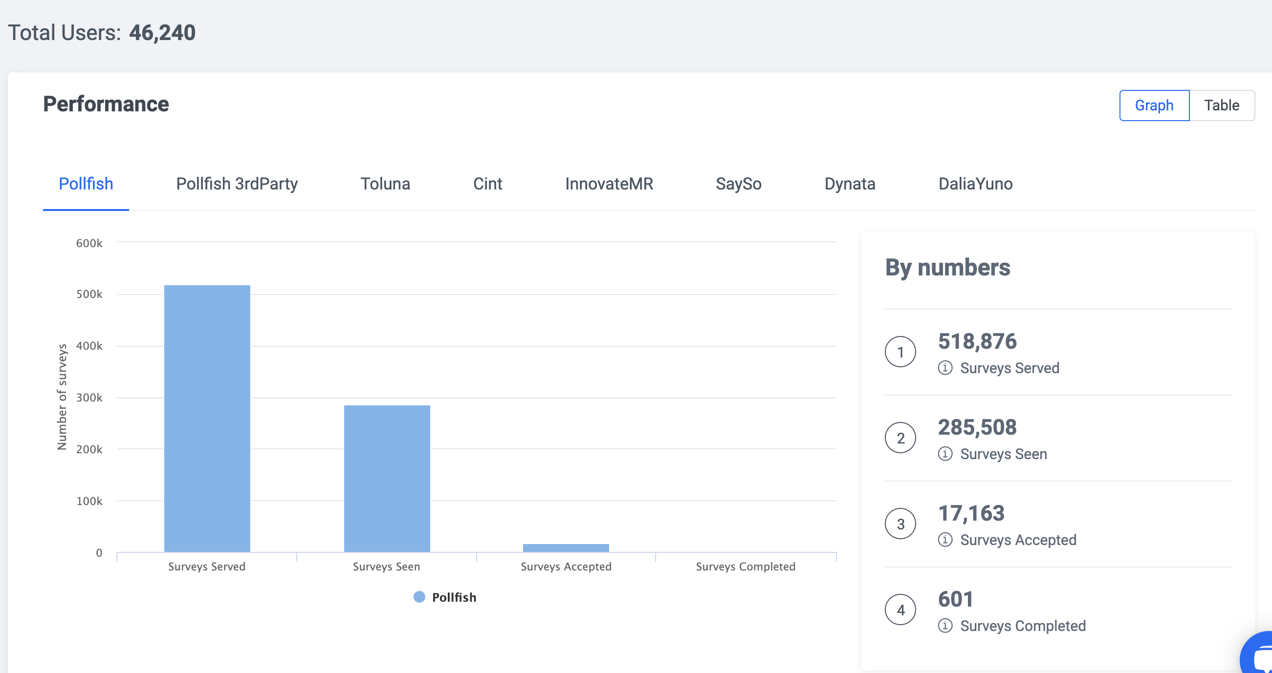1272x673 pixels.
Task: Click the info icon beside Surveys Served
Action: (945, 368)
